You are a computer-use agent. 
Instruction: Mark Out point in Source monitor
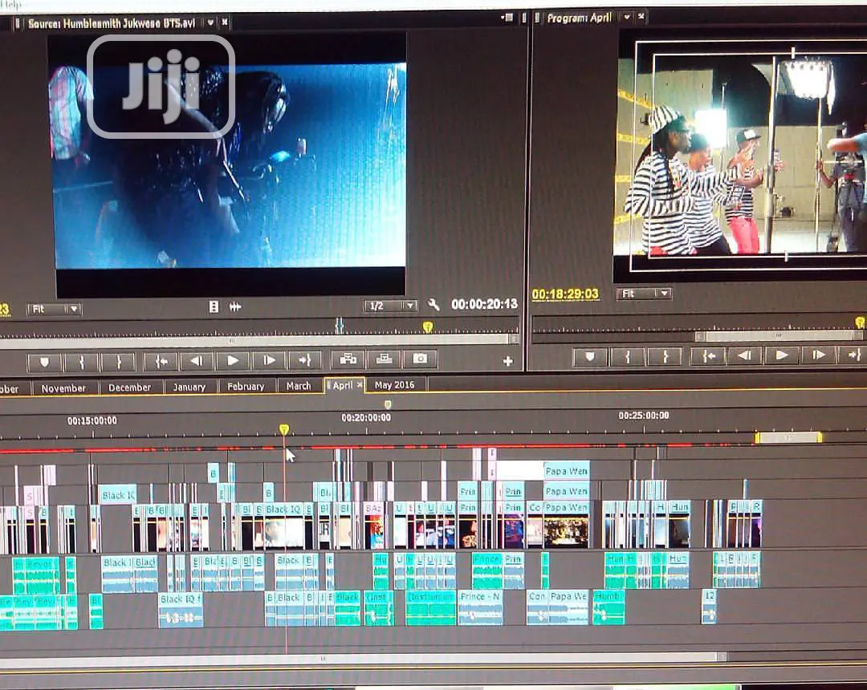tap(118, 362)
